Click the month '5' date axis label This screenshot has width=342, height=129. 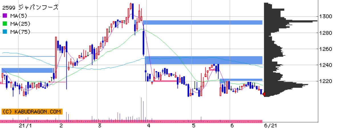194,126
